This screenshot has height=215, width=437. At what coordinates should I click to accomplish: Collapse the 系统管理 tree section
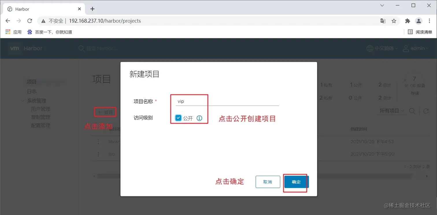[23, 101]
